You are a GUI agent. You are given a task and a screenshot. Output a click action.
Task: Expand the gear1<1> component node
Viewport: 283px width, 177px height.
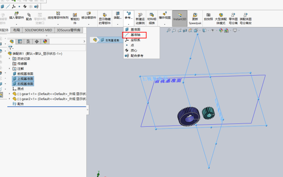(9, 94)
